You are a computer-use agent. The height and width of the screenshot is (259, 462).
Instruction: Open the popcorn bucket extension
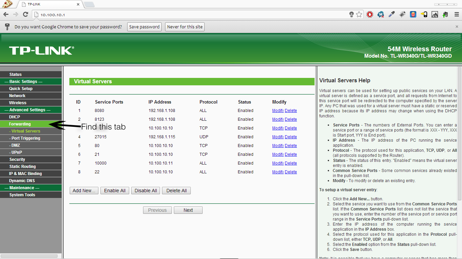click(413, 15)
